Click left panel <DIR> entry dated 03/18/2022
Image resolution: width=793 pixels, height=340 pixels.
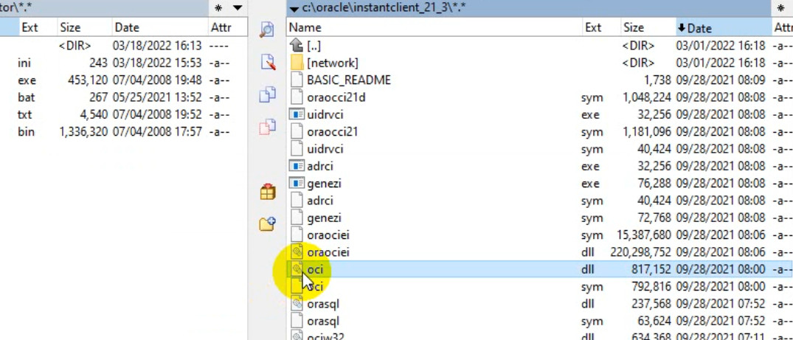pos(124,46)
